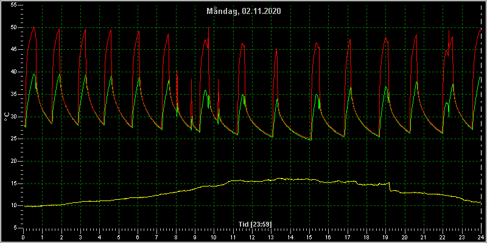The width and height of the screenshot is (487, 243).
Task: Select hour 12 on the time axis
Action: (x=252, y=237)
